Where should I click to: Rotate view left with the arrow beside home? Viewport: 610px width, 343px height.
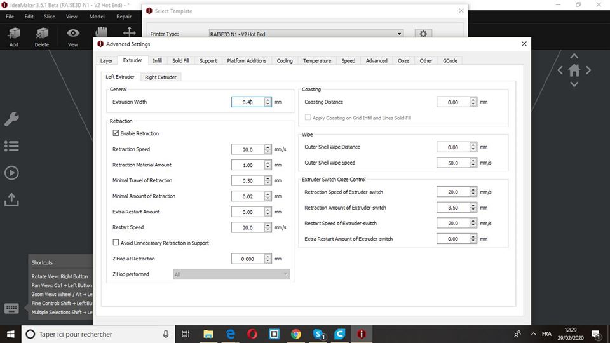tap(560, 71)
